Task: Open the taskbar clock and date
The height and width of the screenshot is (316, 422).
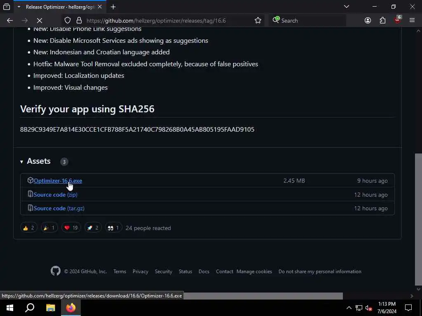Action: point(387,308)
